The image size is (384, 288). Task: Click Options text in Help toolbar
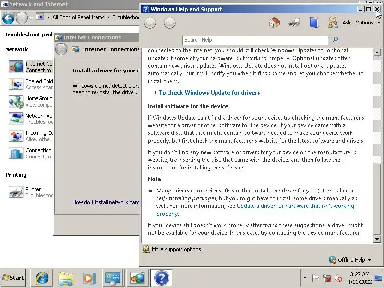coord(364,23)
